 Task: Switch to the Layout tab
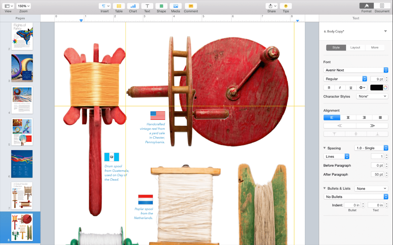click(355, 47)
